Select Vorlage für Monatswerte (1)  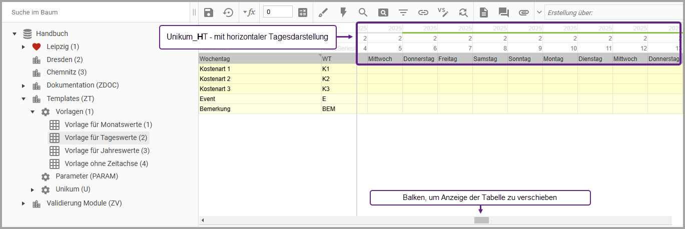coord(108,124)
